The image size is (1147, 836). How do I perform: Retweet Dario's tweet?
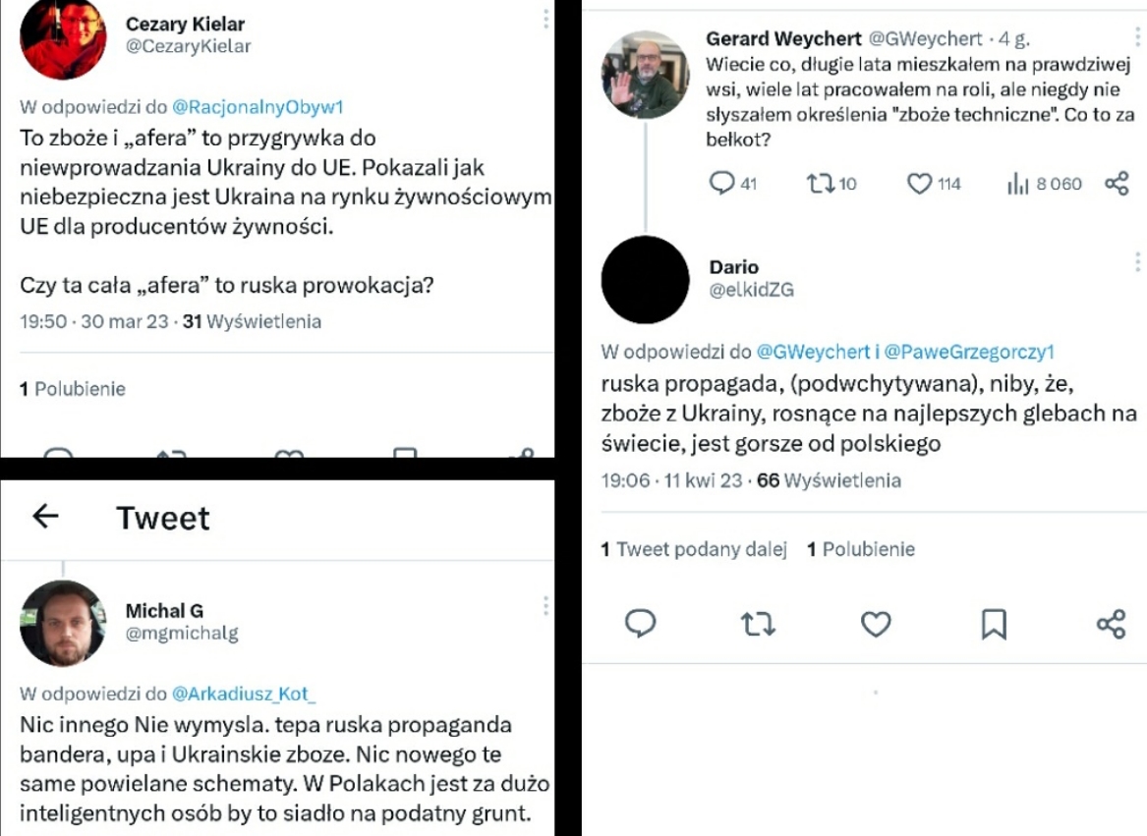pos(758,623)
